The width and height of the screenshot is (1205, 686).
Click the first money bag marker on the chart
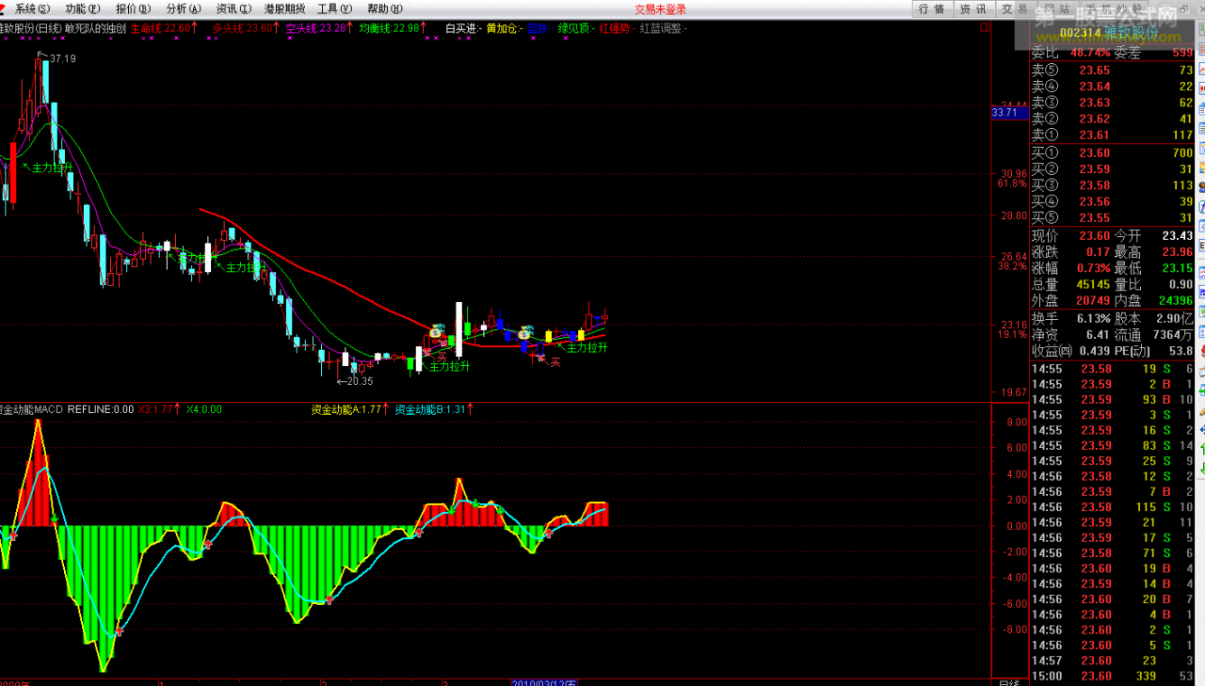tap(436, 331)
